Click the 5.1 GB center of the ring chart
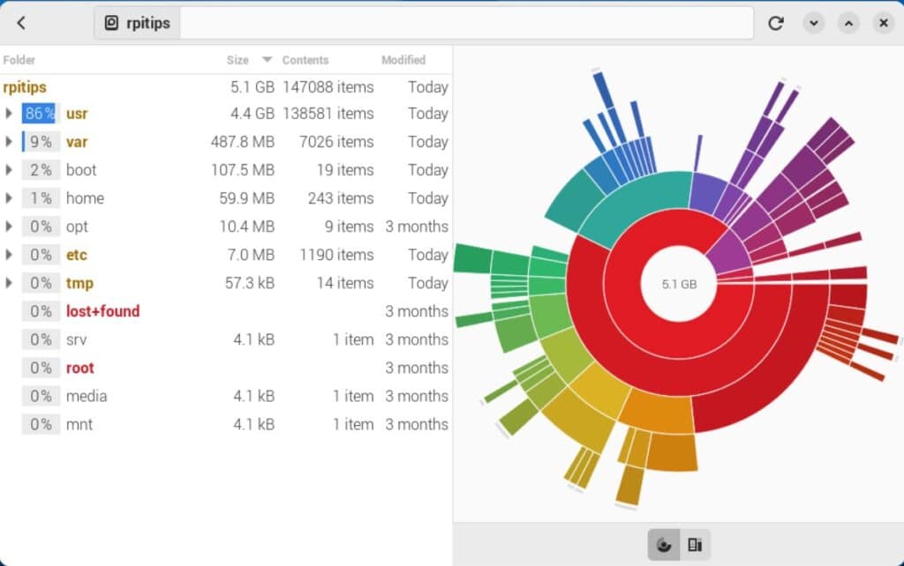Screen dimensions: 904x566 [x=678, y=285]
